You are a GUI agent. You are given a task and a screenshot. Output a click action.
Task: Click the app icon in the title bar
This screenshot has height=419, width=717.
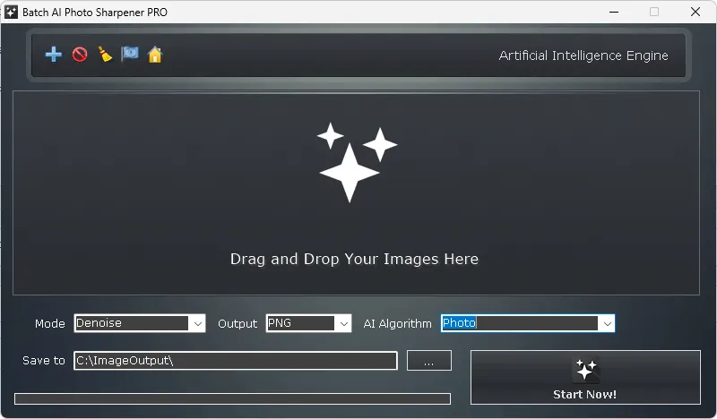point(11,12)
